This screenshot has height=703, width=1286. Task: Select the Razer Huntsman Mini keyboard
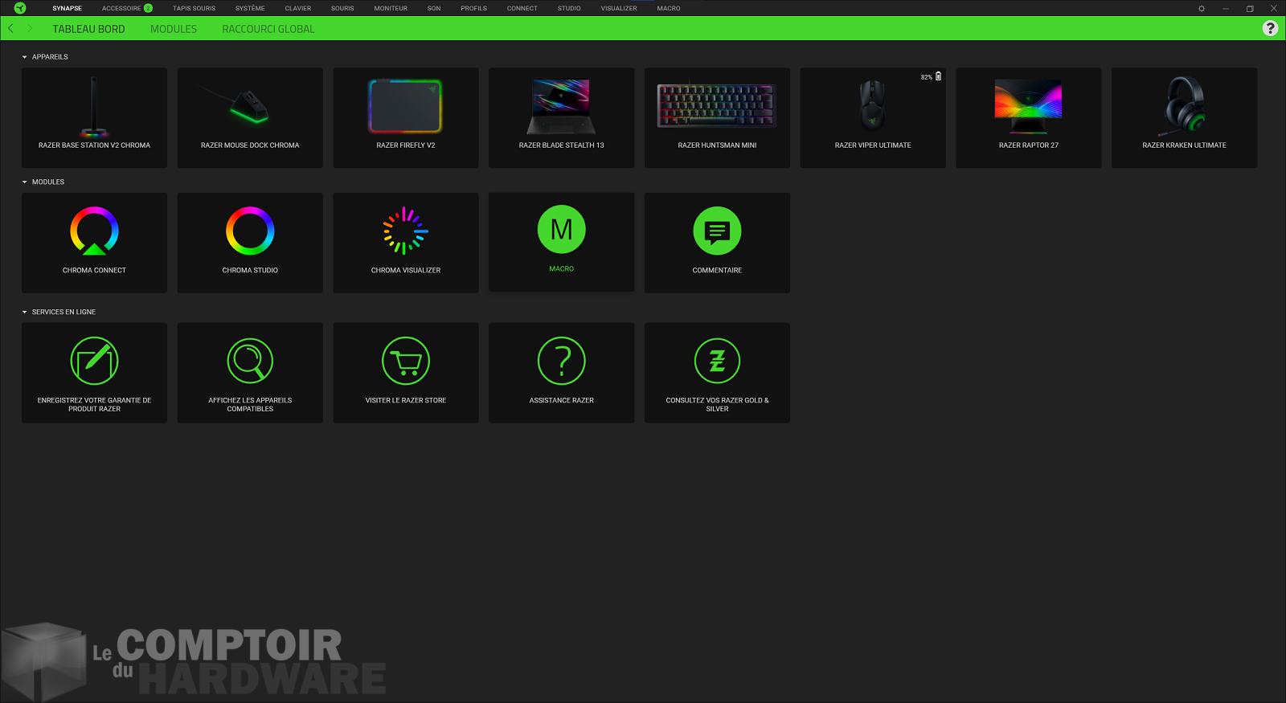click(x=717, y=118)
